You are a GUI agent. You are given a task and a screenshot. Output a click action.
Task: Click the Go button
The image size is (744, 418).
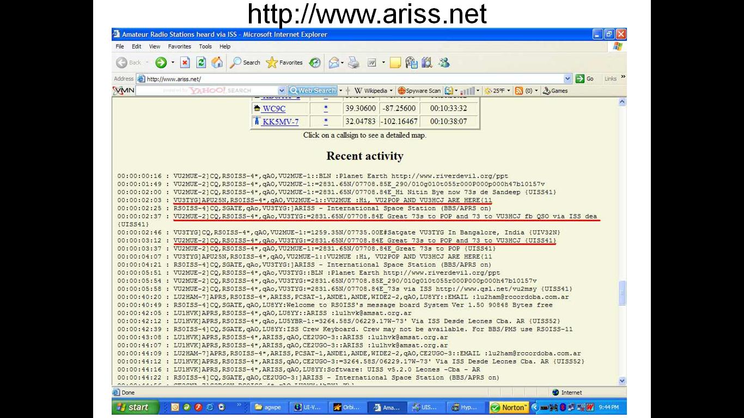586,79
